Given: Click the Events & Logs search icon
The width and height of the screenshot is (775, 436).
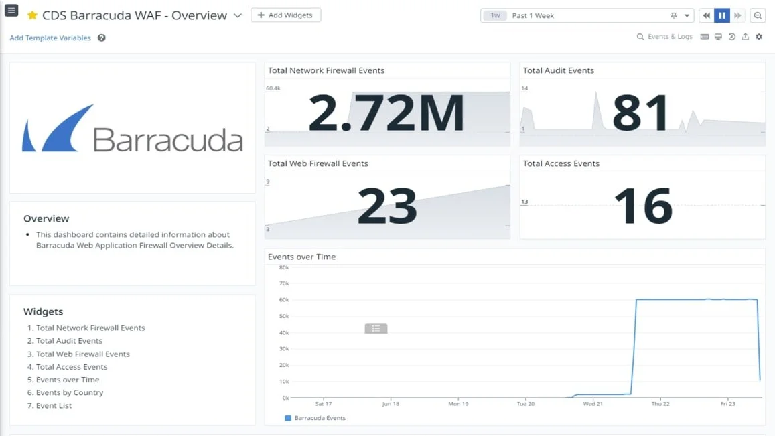Looking at the screenshot, I should [x=641, y=37].
